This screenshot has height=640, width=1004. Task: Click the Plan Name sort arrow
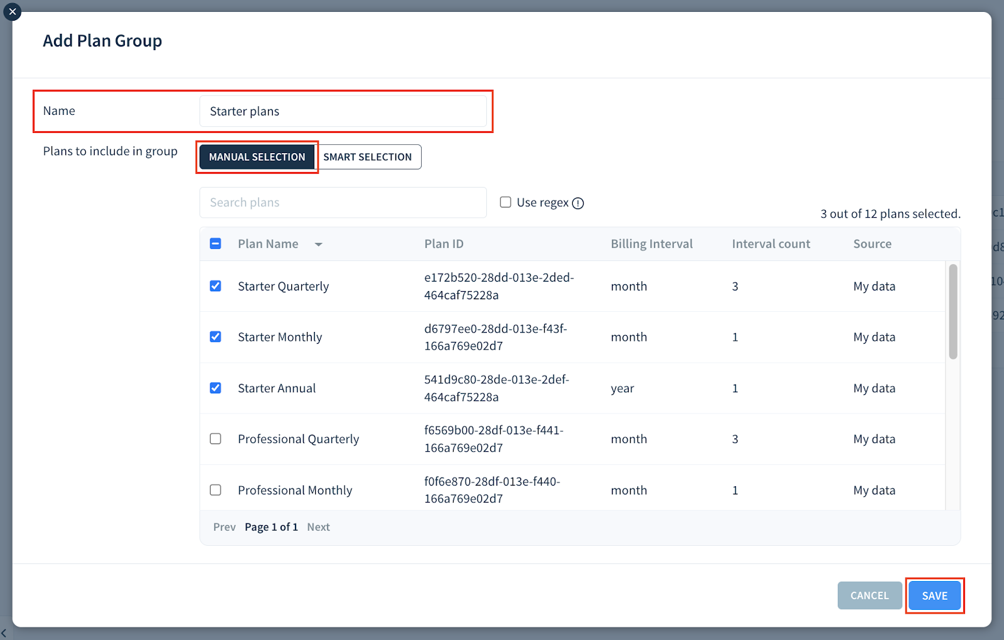pyautogui.click(x=319, y=244)
